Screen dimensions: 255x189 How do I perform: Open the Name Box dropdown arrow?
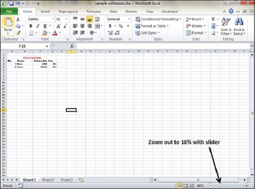47,46
